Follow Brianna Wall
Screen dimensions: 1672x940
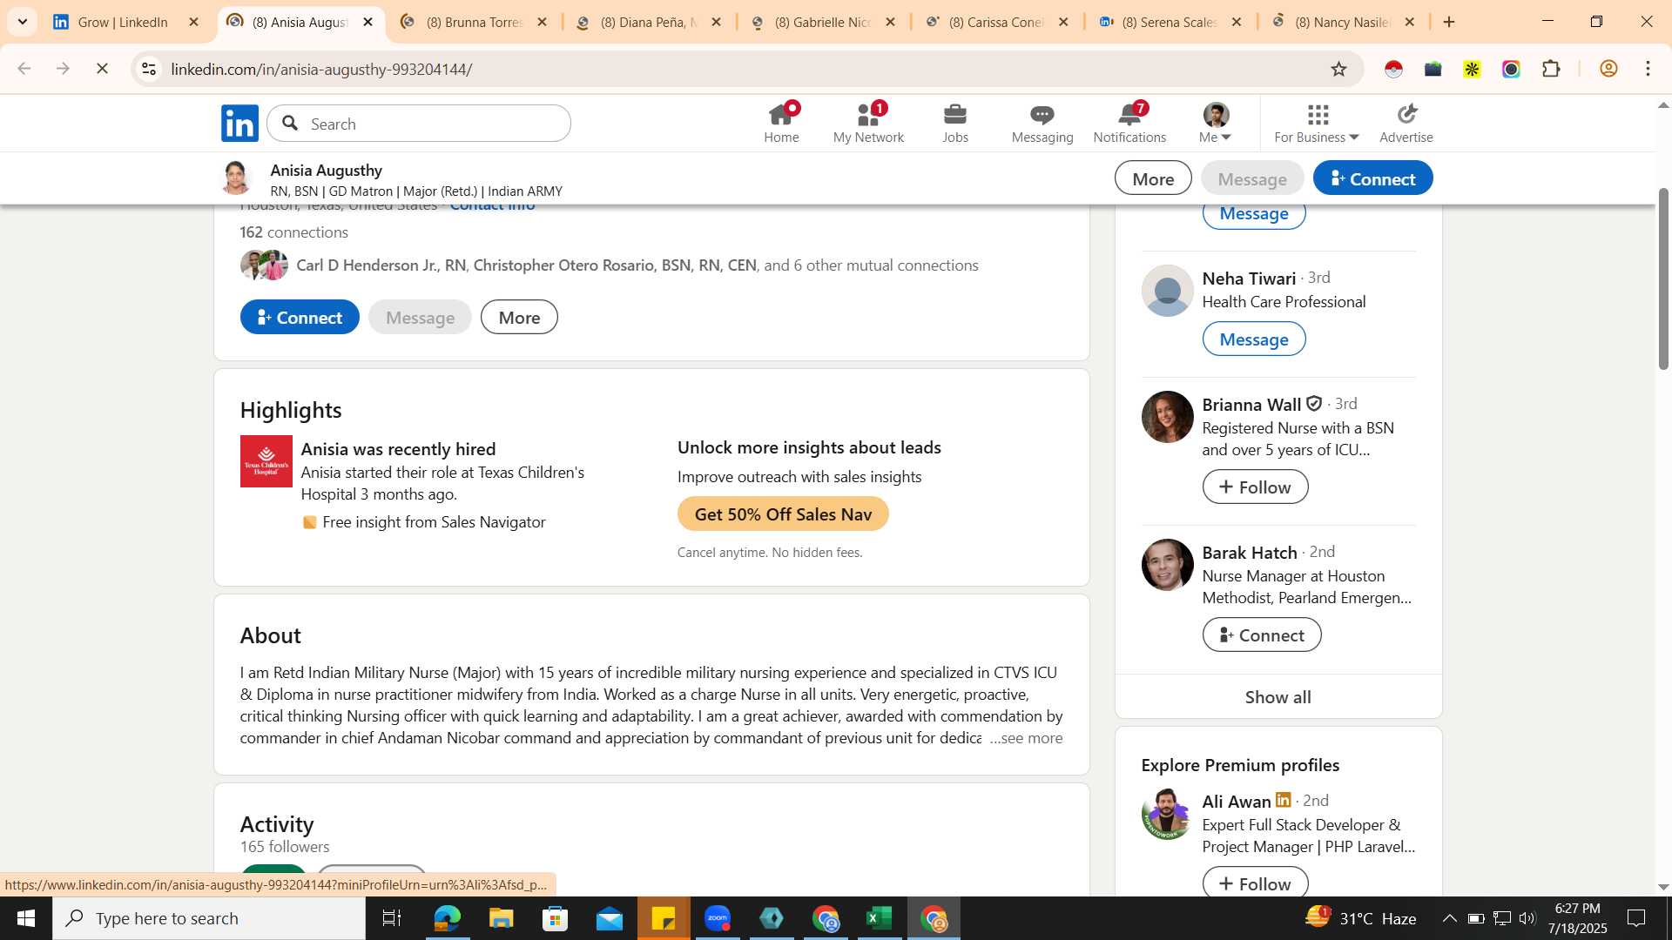pos(1255,487)
